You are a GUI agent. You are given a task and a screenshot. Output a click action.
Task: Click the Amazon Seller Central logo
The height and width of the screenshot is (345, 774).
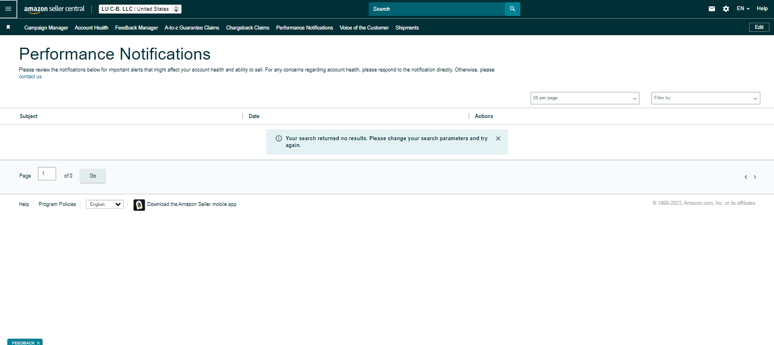tap(54, 9)
